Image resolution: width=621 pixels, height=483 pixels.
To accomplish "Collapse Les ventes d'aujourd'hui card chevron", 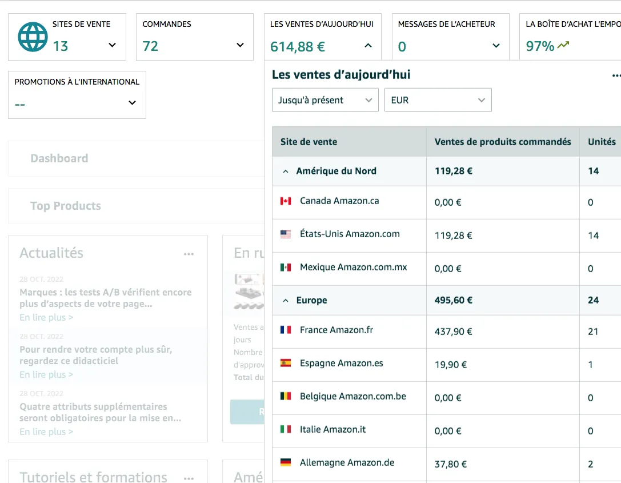I will pyautogui.click(x=368, y=46).
